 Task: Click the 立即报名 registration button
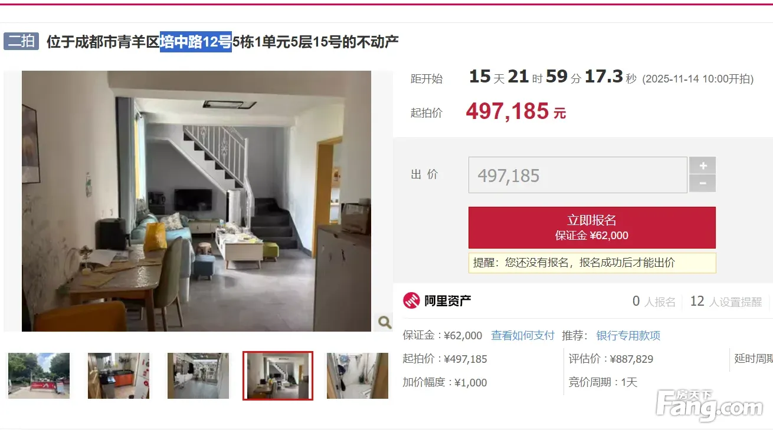pos(592,227)
